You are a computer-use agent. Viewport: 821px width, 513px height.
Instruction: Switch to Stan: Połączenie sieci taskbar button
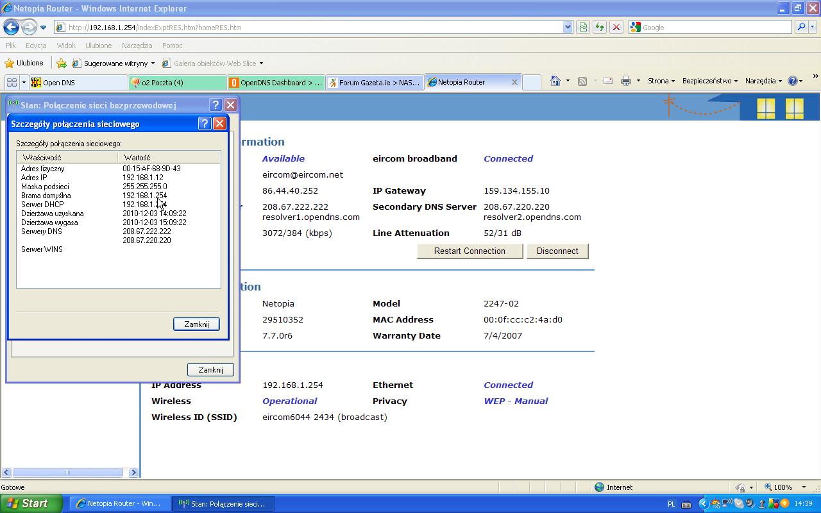point(223,503)
